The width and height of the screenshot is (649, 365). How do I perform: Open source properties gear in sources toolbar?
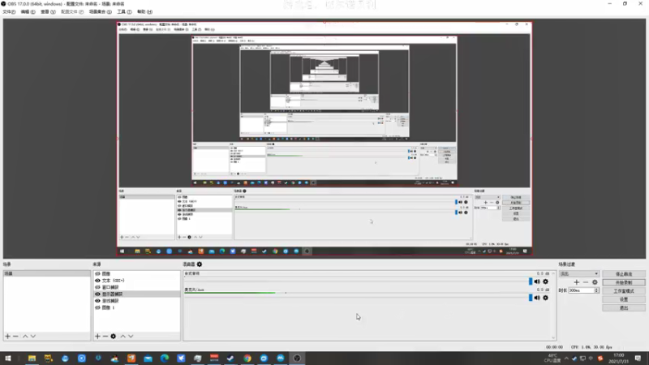click(x=114, y=336)
